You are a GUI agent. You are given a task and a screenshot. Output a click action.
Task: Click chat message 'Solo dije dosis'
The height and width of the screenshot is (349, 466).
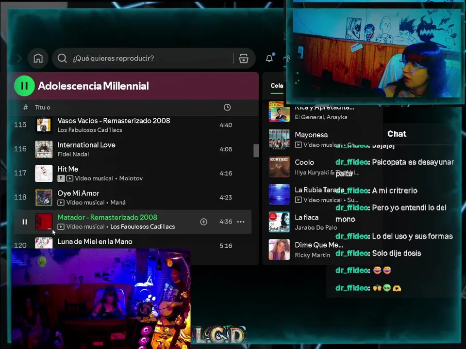(x=397, y=254)
